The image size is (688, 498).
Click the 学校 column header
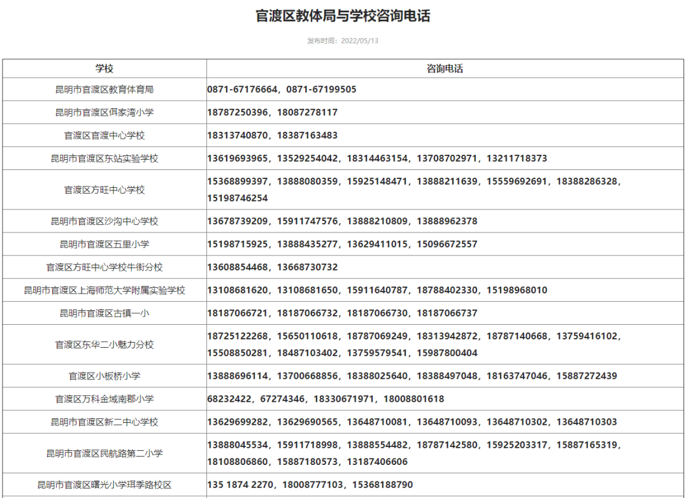[x=104, y=68]
